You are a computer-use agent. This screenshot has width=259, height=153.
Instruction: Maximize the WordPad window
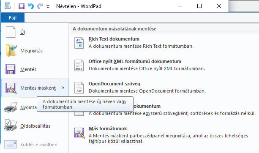(199, 6)
